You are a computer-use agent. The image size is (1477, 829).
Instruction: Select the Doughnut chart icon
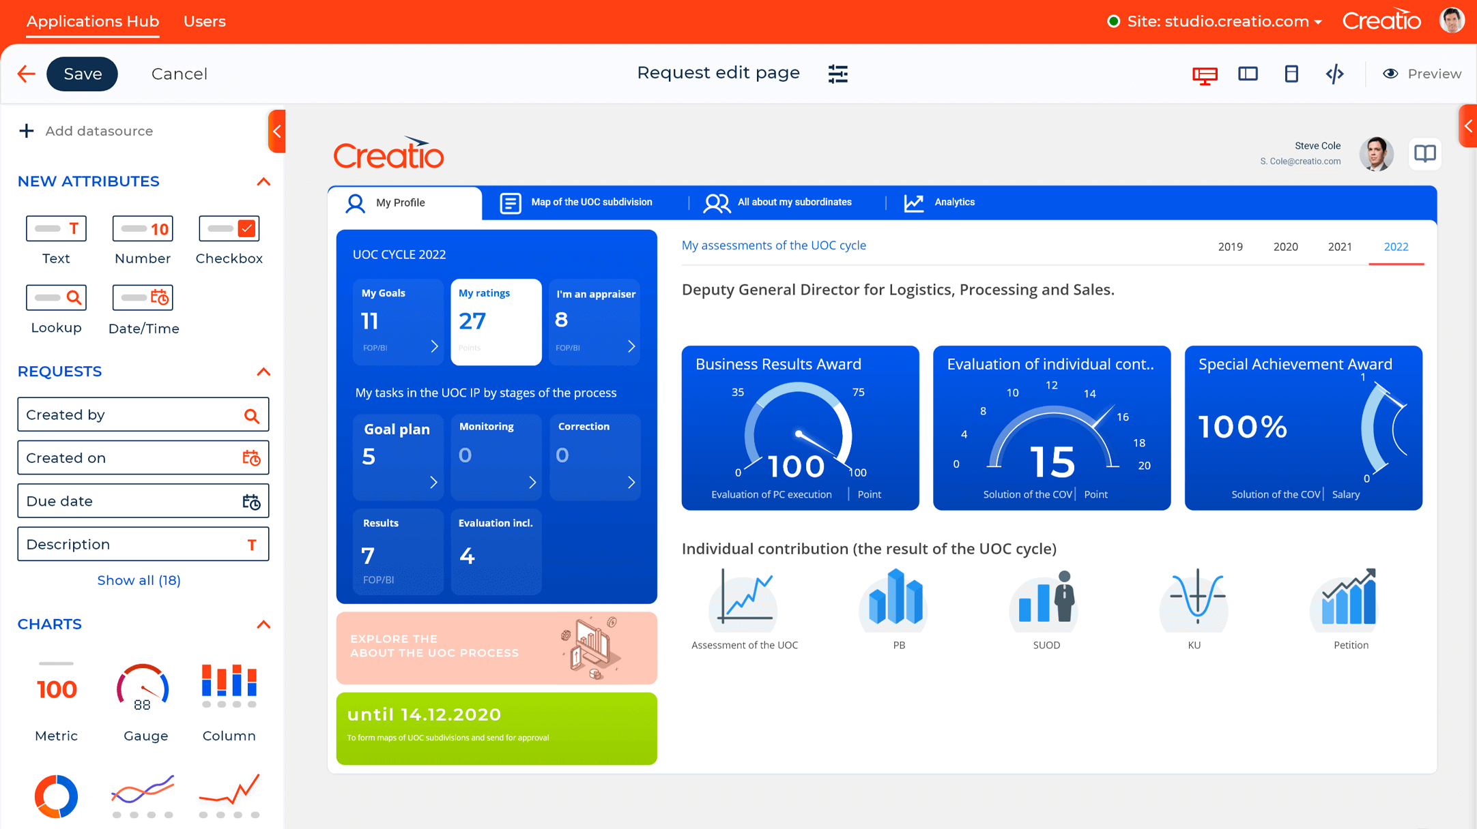(x=55, y=796)
